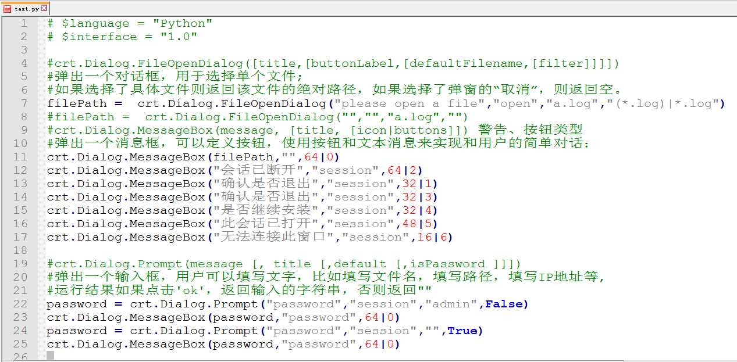Image resolution: width=737 pixels, height=362 pixels.
Task: Place cursor on "please open a file" string
Action: (x=396, y=103)
